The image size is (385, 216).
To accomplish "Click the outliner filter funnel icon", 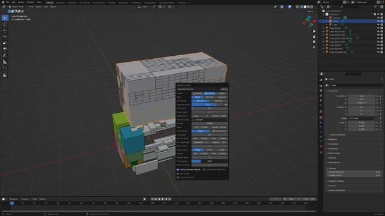I will point(375,7).
